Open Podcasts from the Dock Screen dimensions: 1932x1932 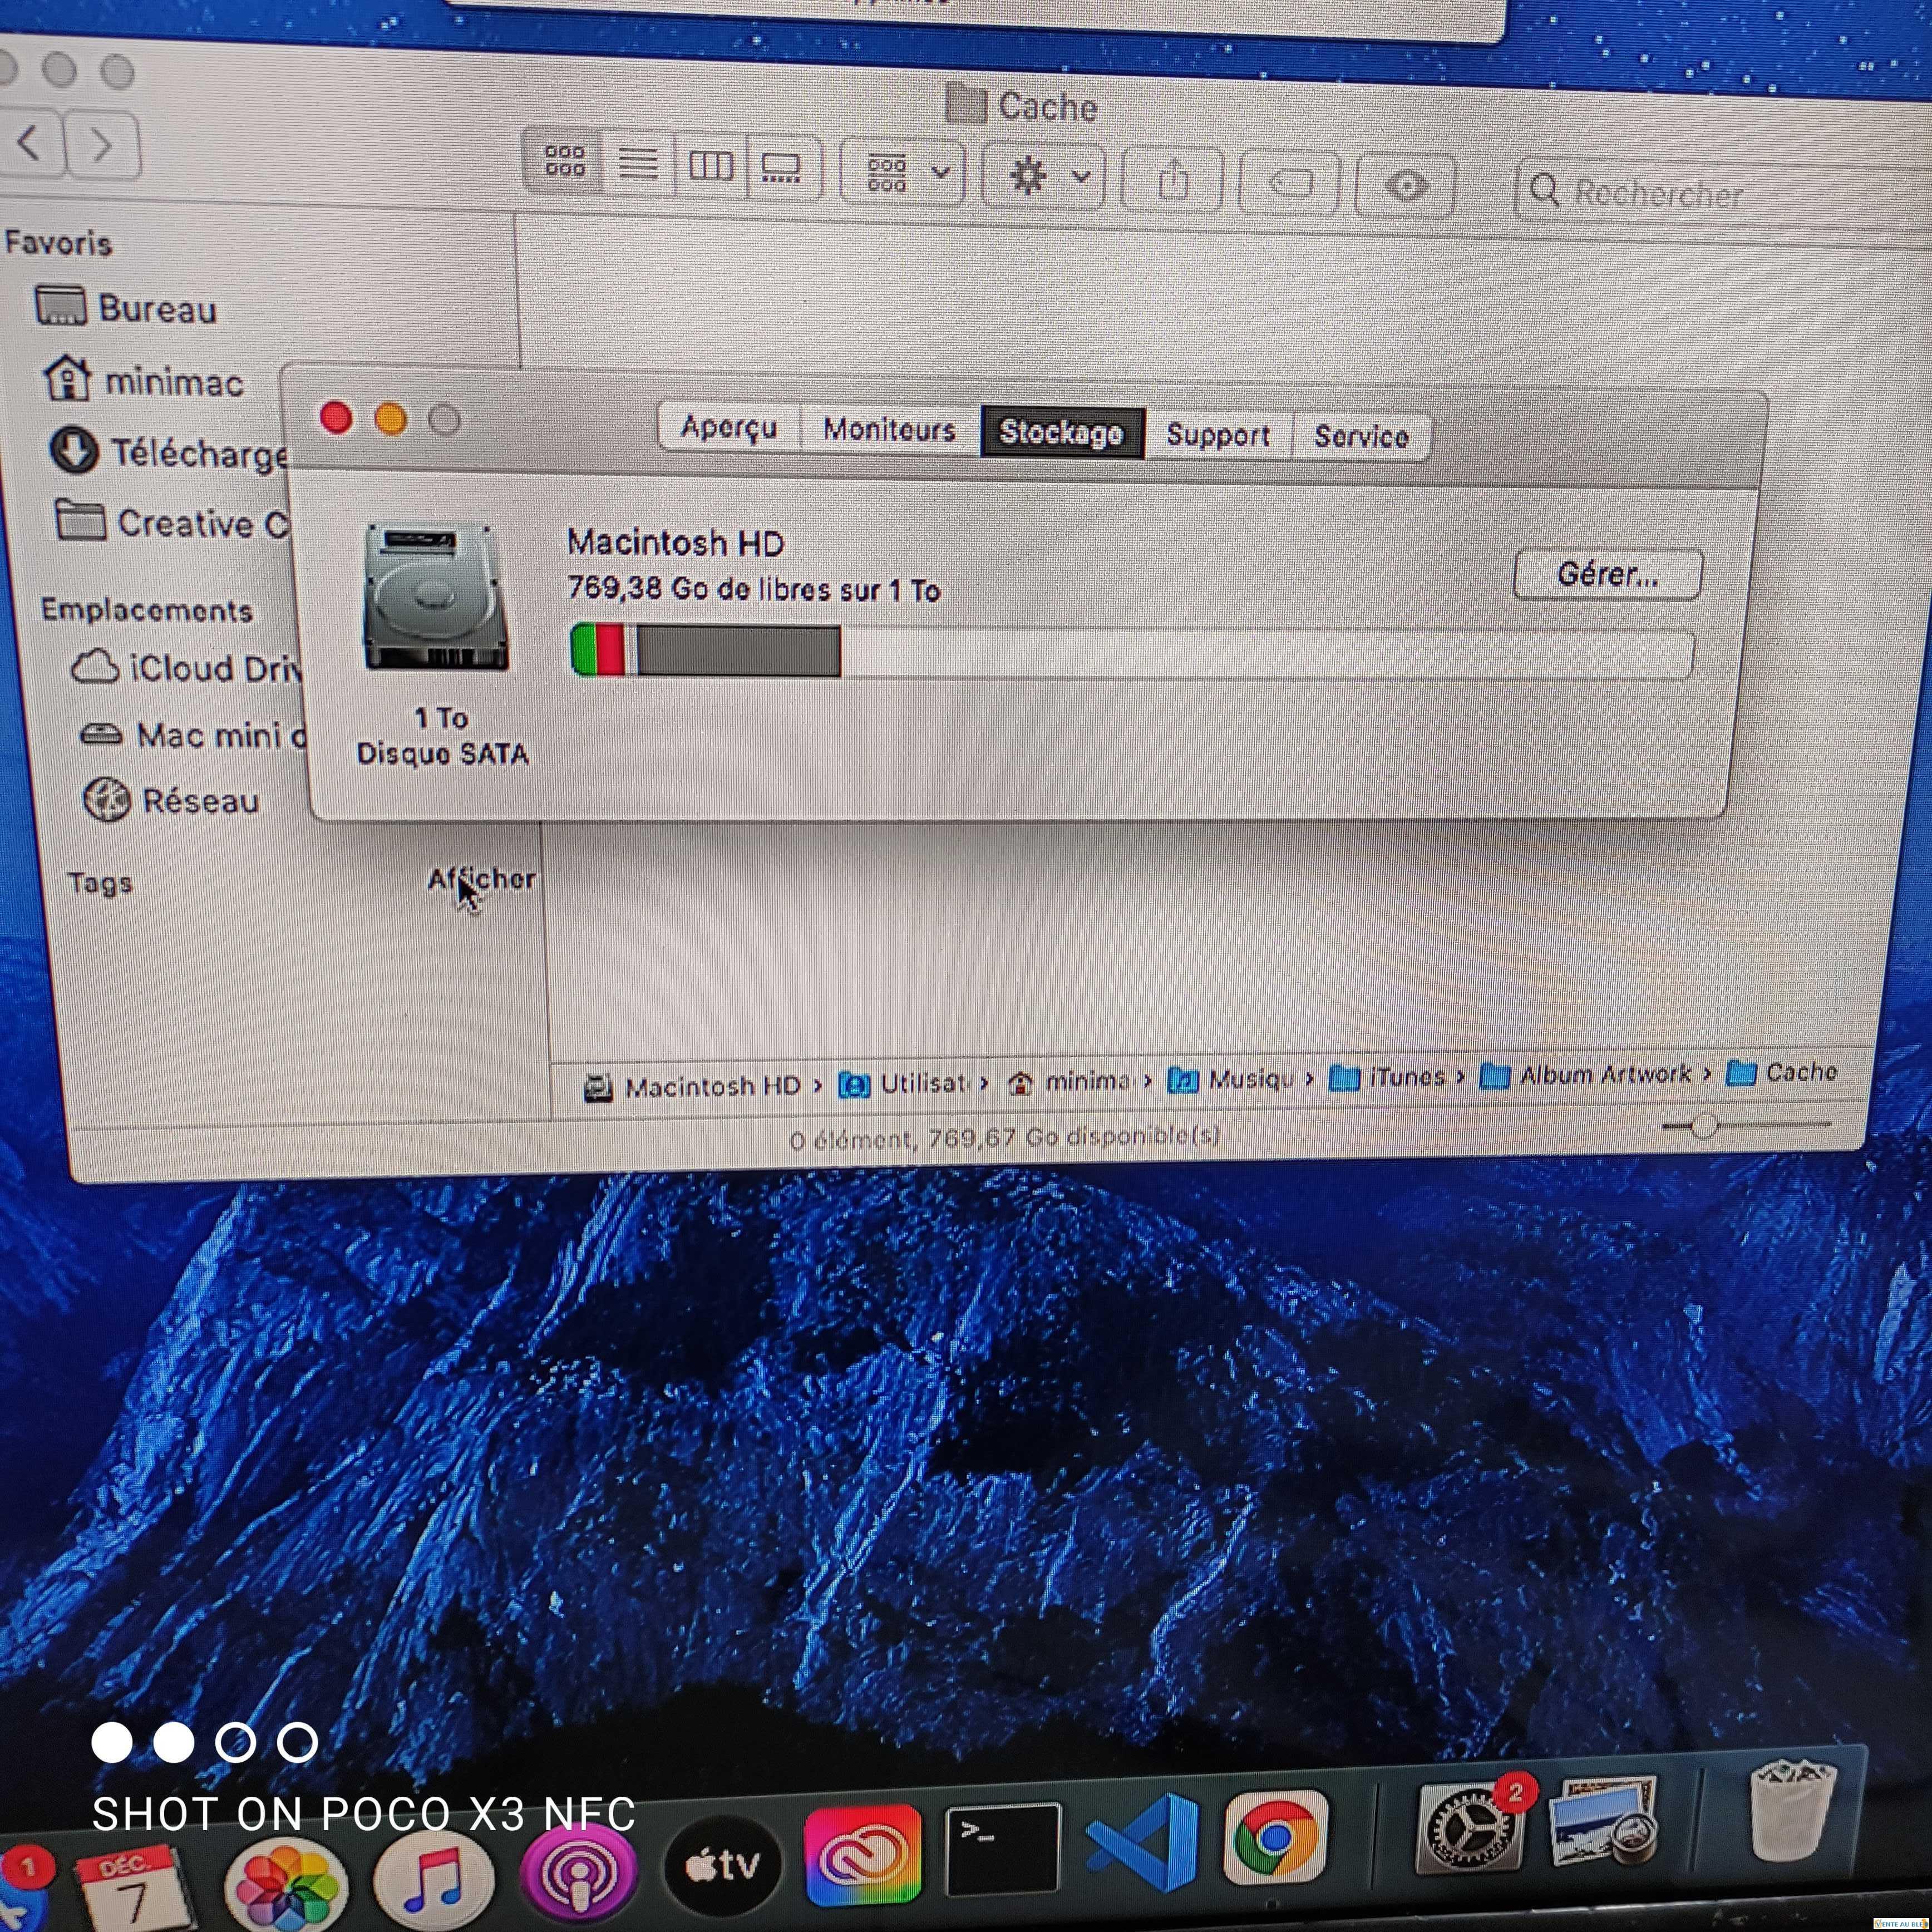click(580, 1875)
